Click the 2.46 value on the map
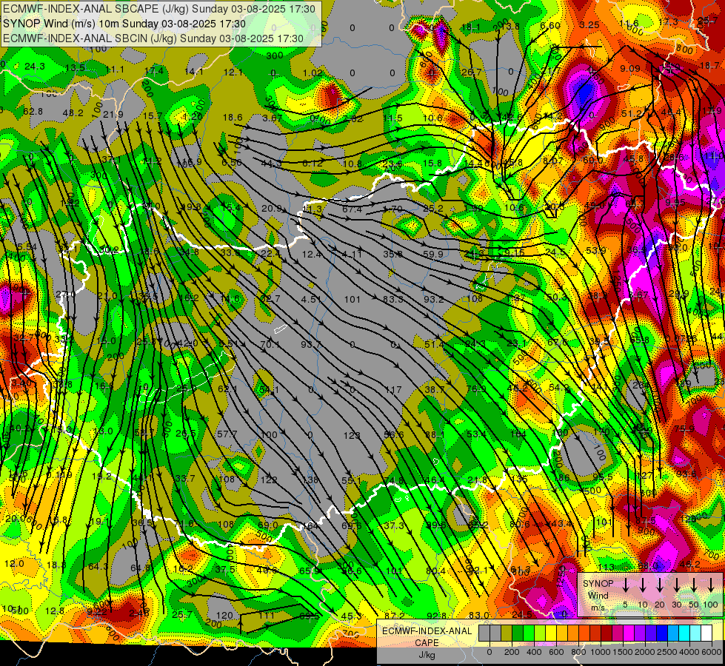Image resolution: width=725 pixels, height=666 pixels. (139, 613)
